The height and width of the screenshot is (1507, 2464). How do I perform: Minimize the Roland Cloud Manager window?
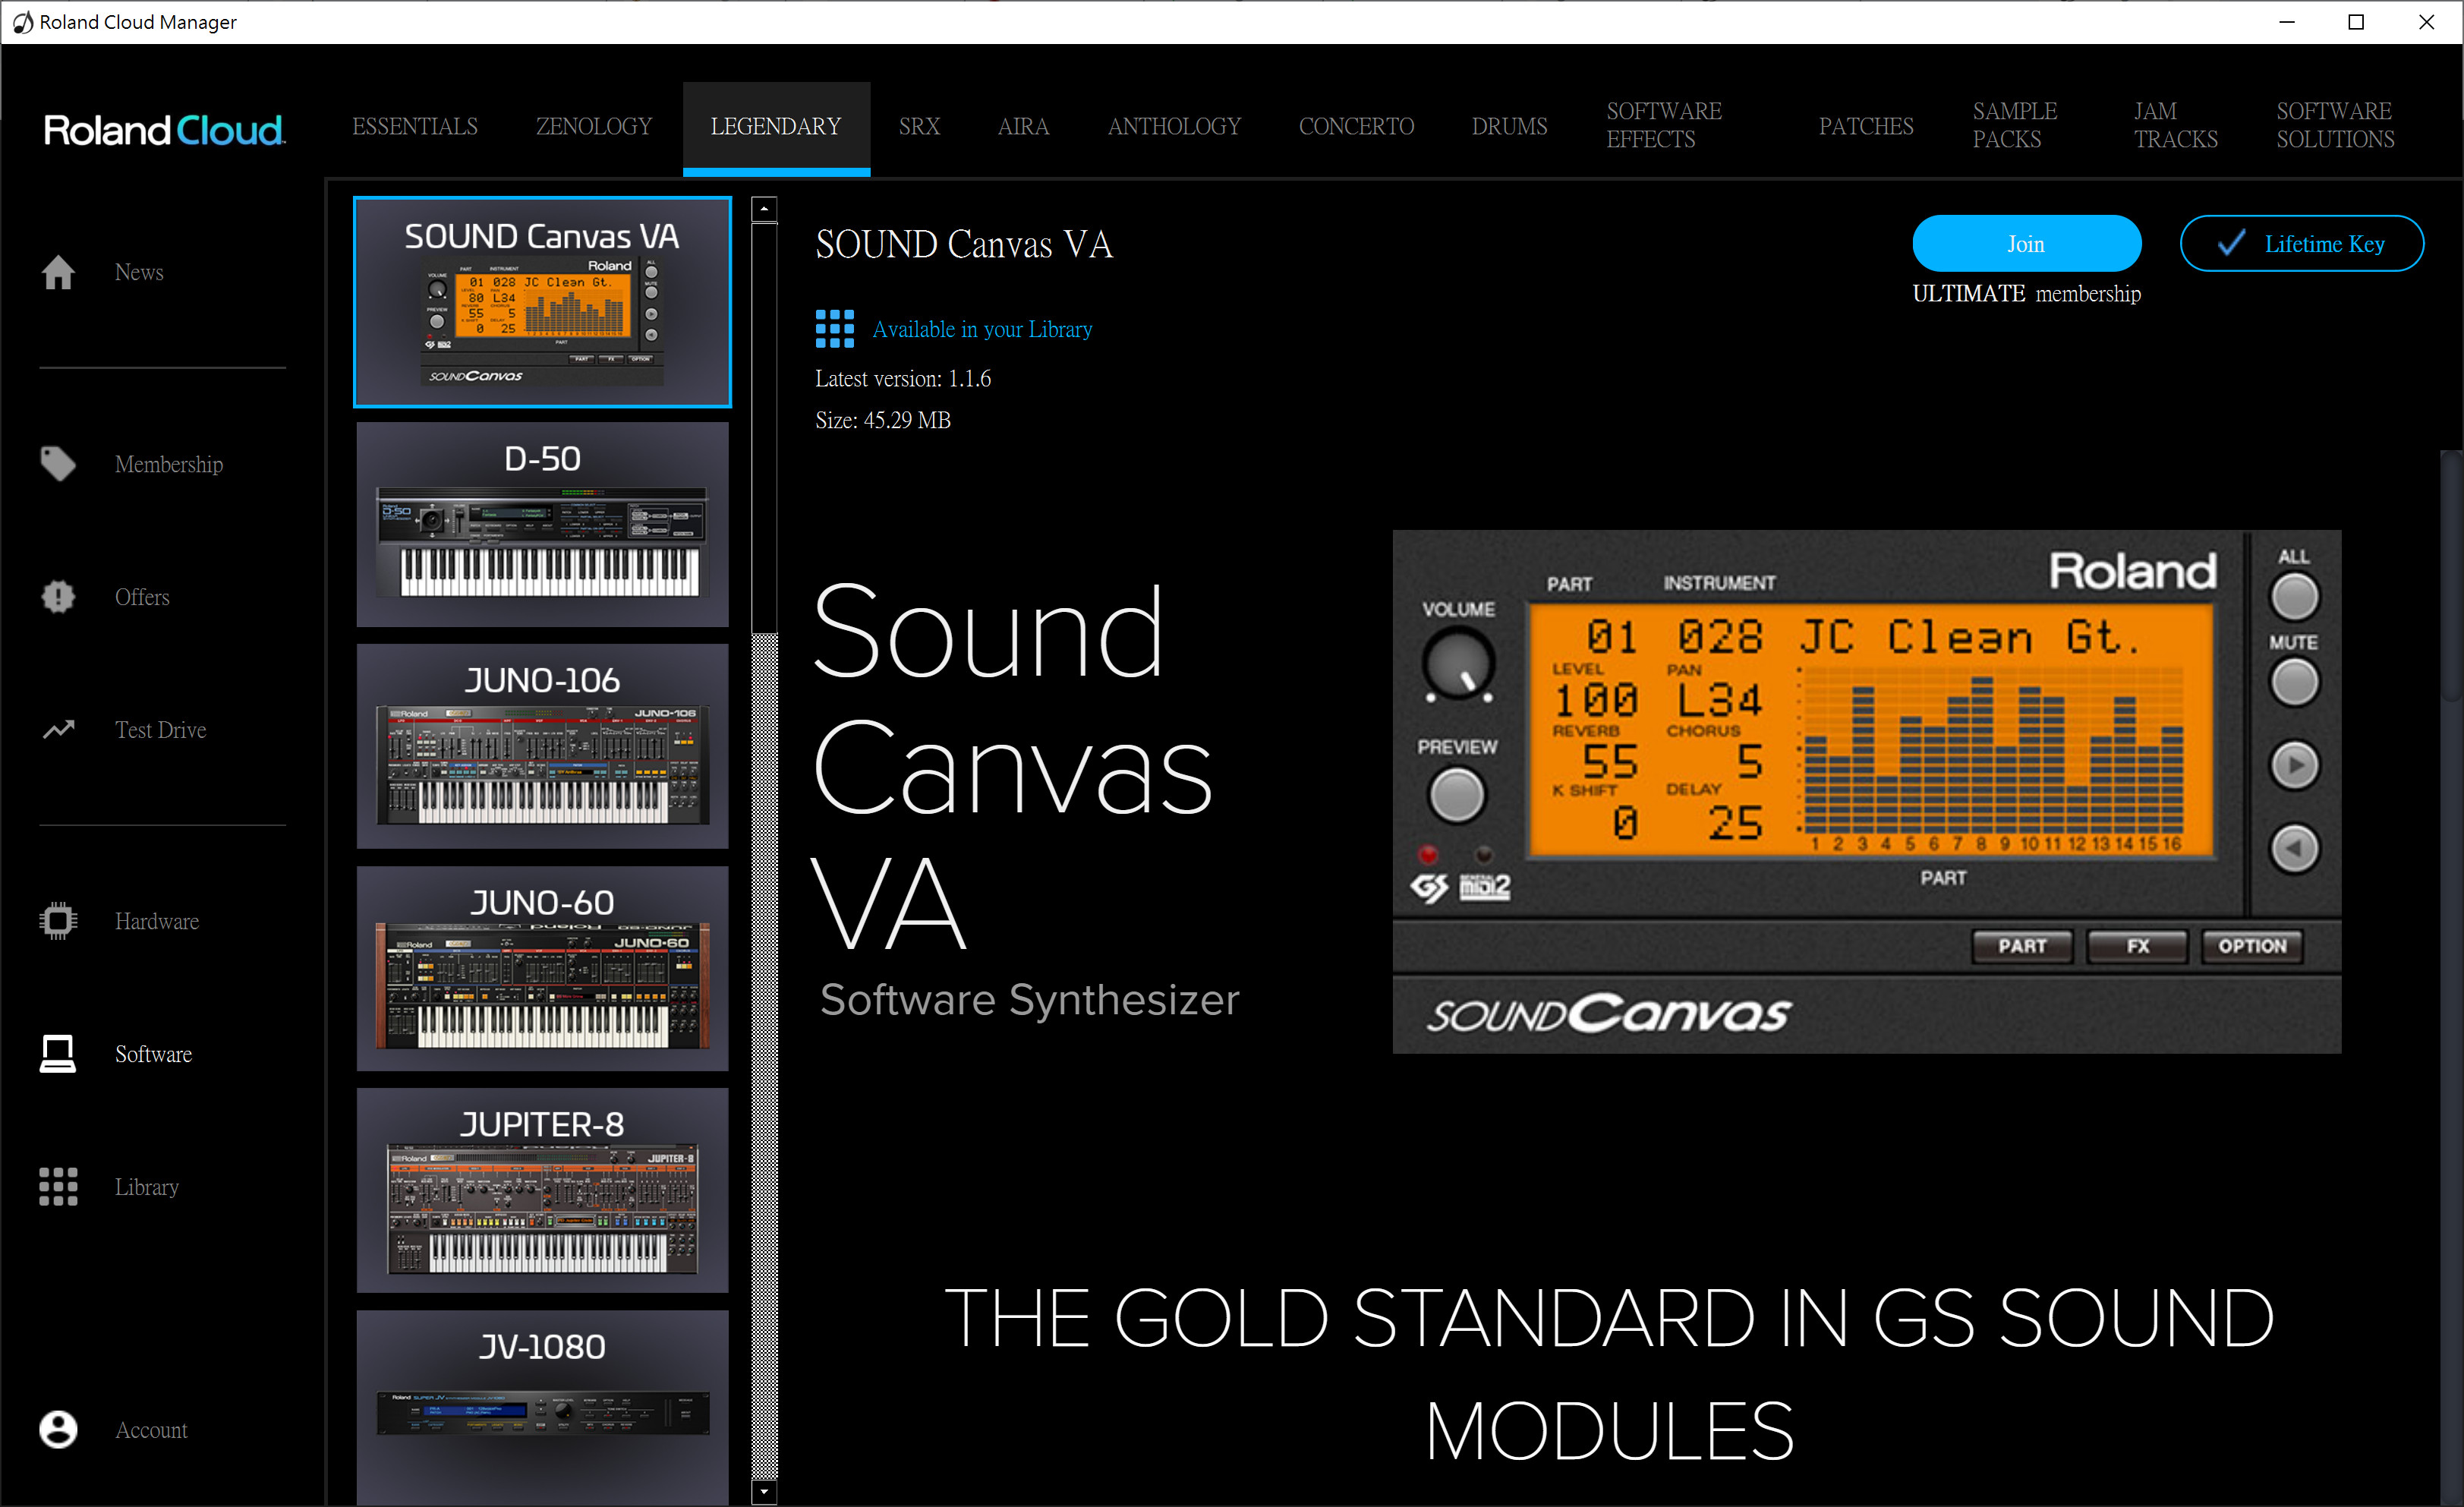(2286, 22)
